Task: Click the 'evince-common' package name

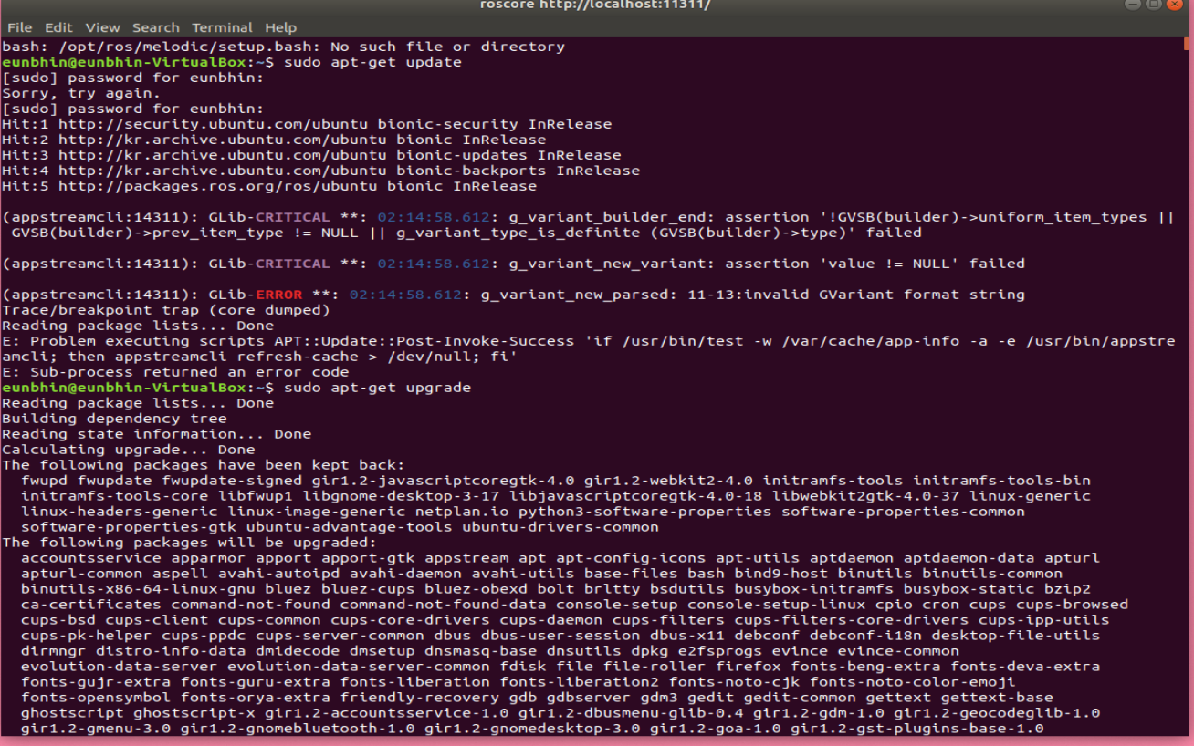Action: [x=898, y=651]
